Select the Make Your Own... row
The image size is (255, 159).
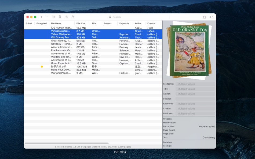pos(93,70)
